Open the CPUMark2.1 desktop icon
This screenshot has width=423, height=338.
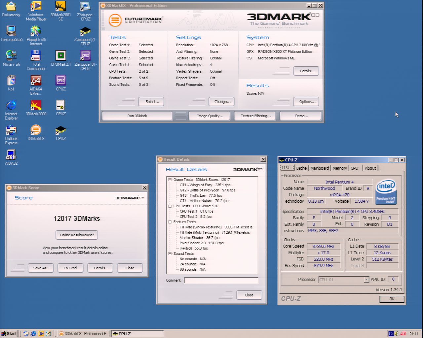click(x=60, y=58)
